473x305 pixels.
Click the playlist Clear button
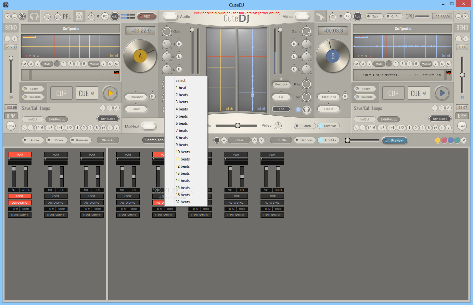click(x=239, y=140)
